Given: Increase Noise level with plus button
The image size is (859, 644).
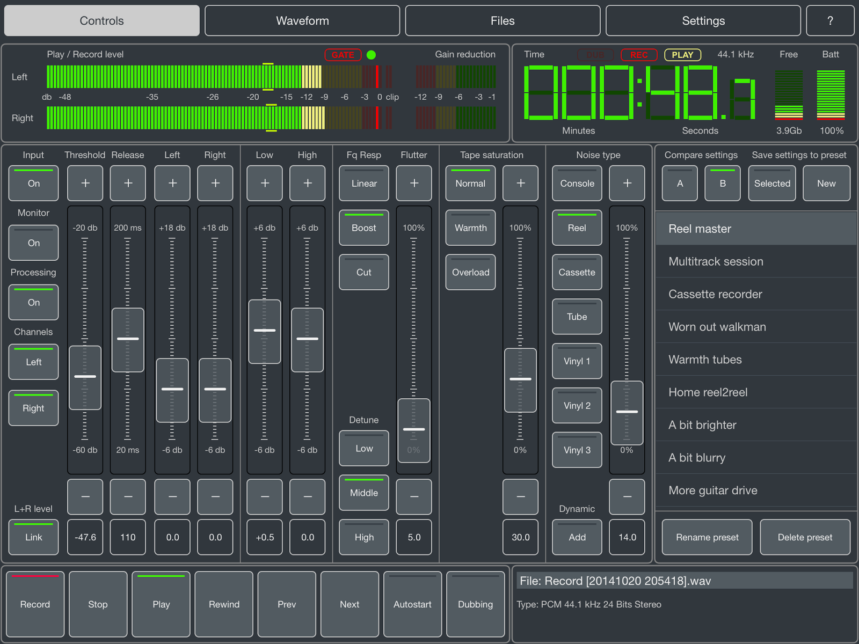Looking at the screenshot, I should (627, 183).
